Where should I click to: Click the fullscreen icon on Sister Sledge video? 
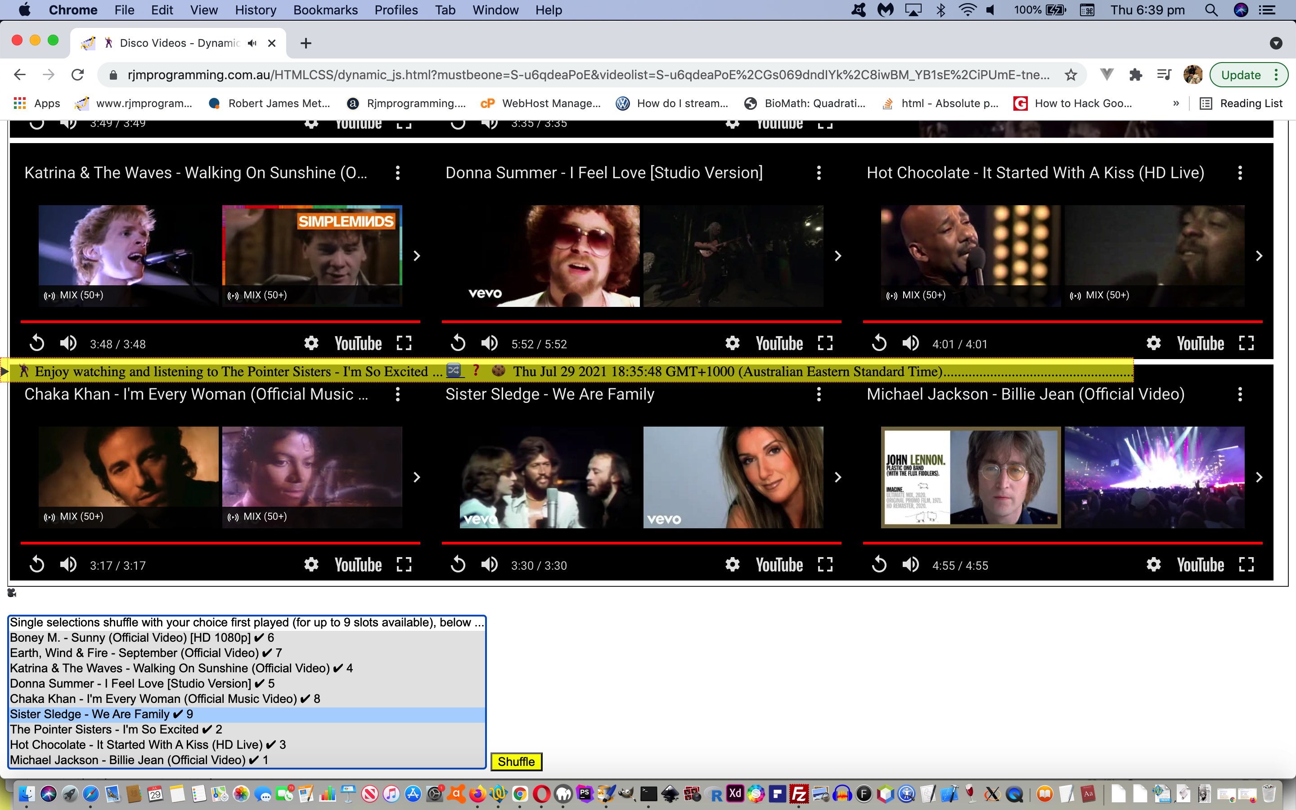click(x=825, y=565)
